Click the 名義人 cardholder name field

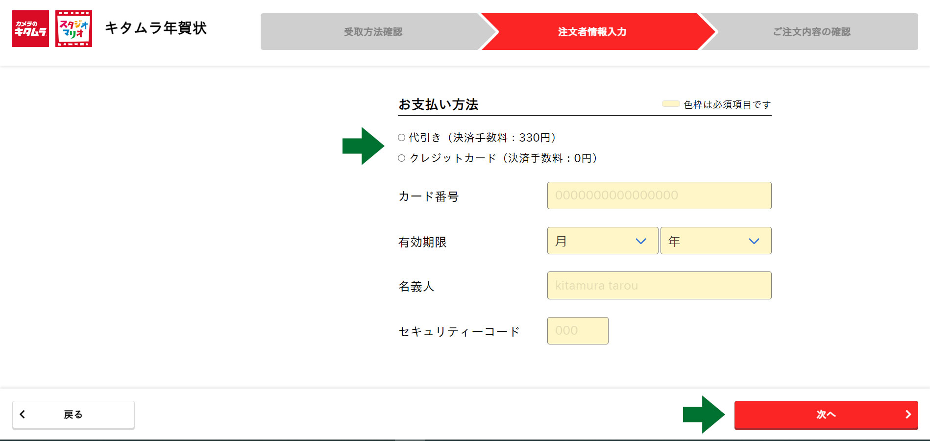coord(659,285)
